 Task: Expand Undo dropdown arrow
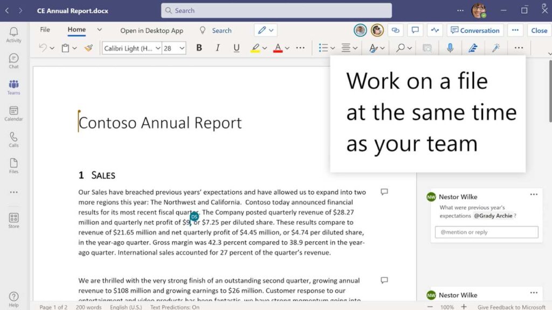pos(52,48)
